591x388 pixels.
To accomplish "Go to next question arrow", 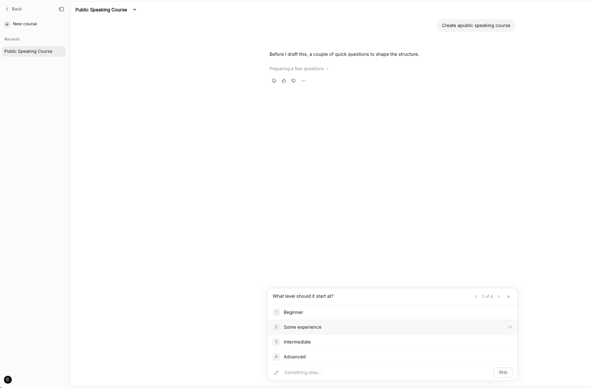I will (499, 296).
